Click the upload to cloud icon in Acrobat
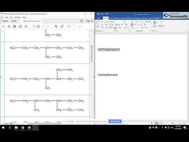189x142 pixels. [x=9, y=26]
